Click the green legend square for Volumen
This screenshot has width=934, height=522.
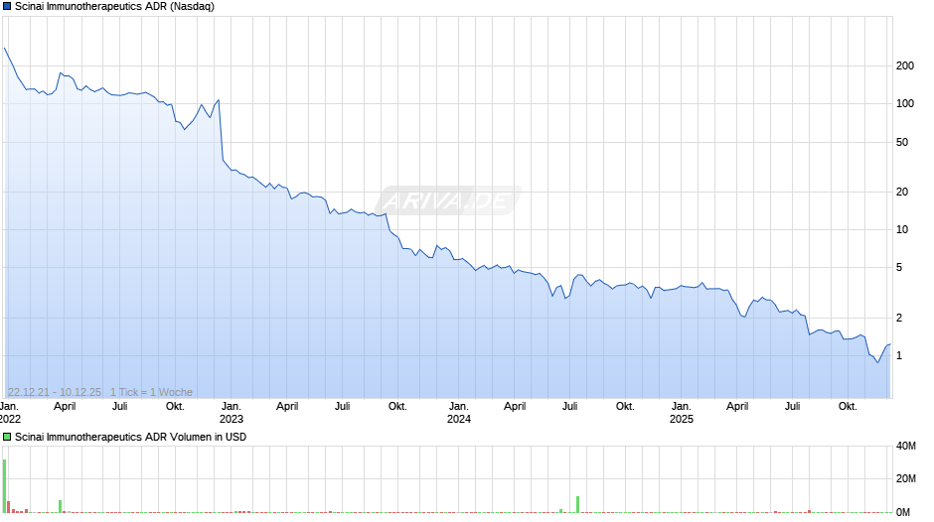tap(7, 437)
